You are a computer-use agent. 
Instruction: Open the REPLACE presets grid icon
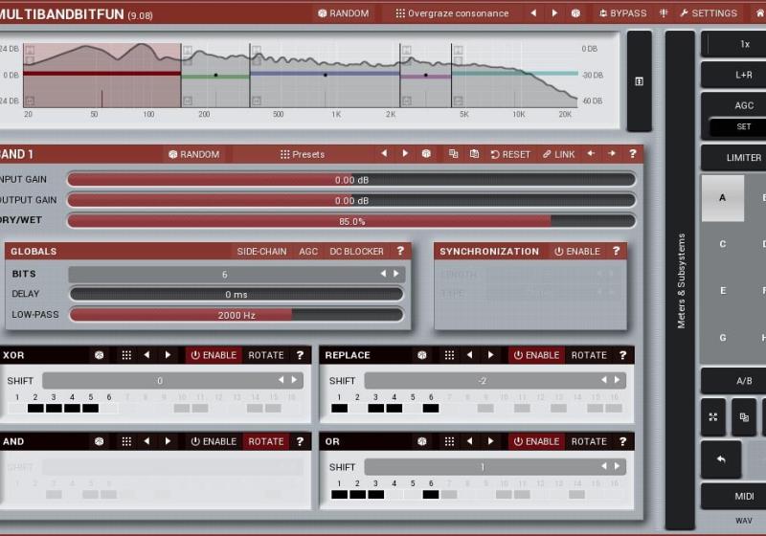pyautogui.click(x=448, y=355)
